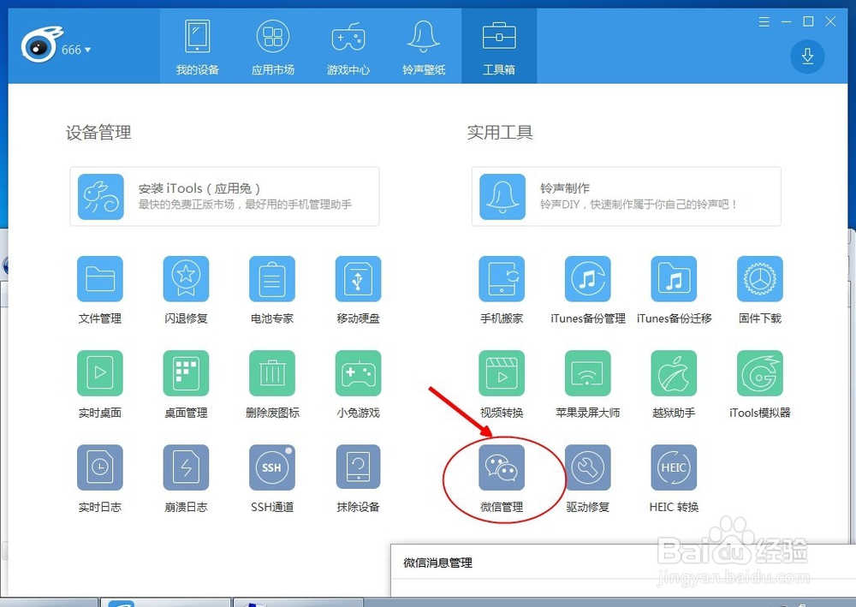Click the iTools rabbit-eye logo

click(x=41, y=45)
